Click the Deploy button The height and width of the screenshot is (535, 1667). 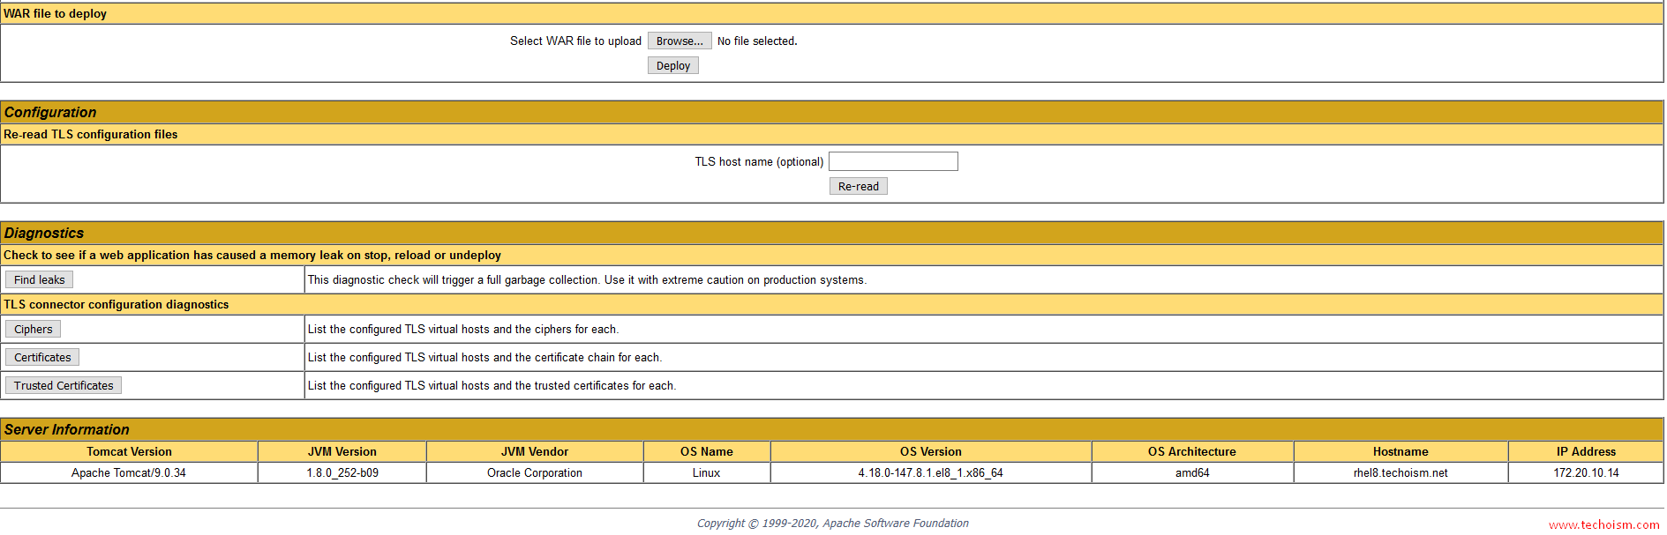tap(673, 65)
